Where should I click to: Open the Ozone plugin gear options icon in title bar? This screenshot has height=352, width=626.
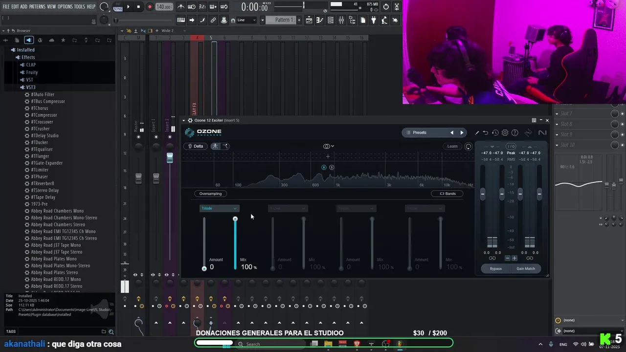click(x=190, y=120)
